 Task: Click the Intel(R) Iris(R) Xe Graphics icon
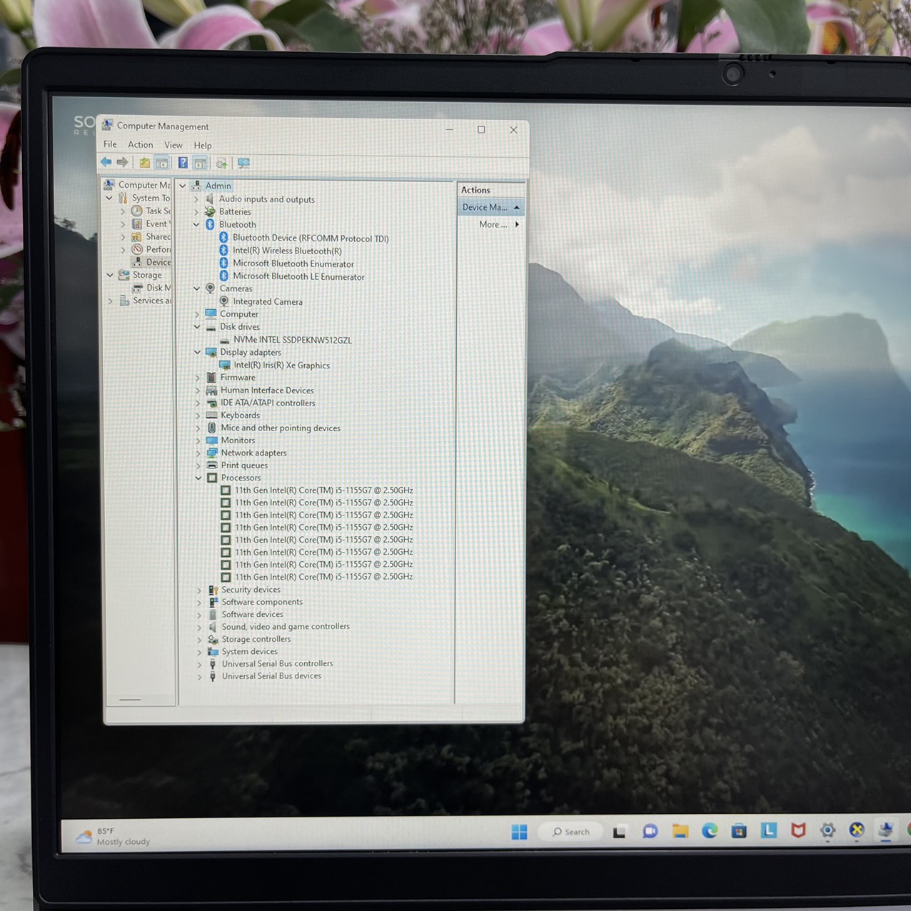pyautogui.click(x=225, y=365)
